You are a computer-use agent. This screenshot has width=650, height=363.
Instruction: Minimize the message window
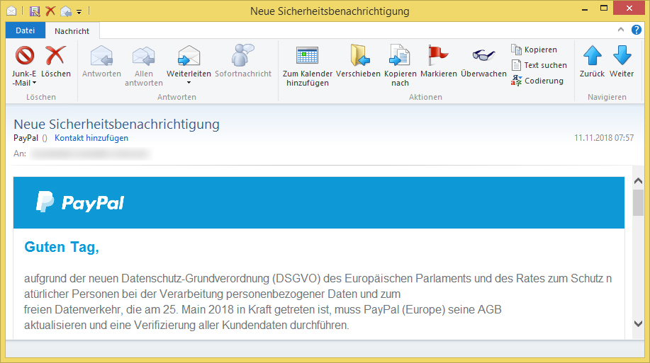(x=585, y=9)
